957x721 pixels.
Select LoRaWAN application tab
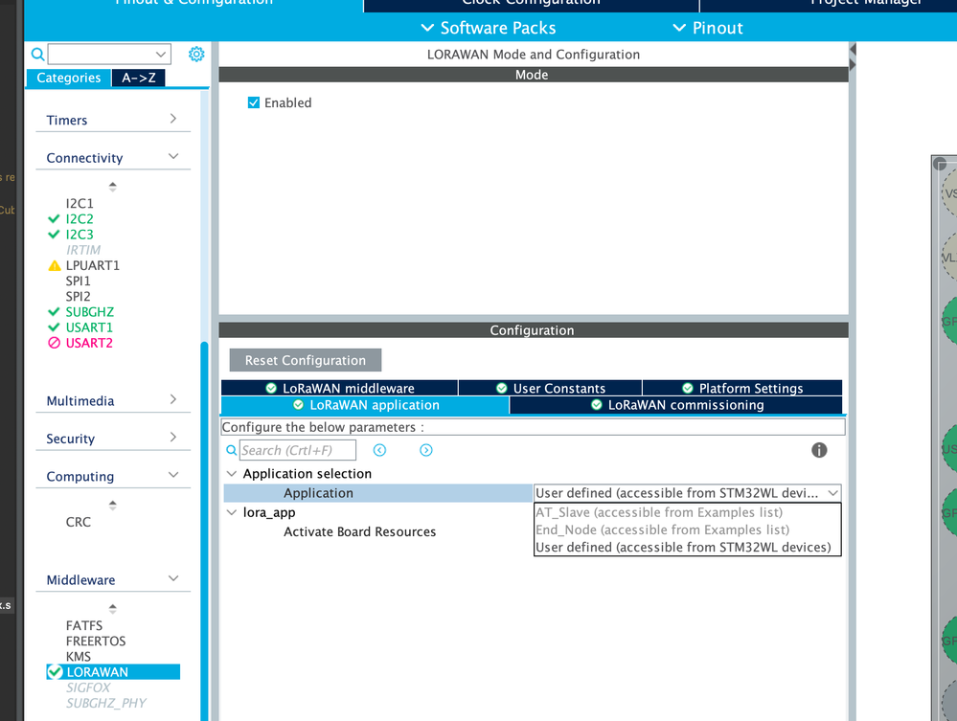pyautogui.click(x=365, y=405)
